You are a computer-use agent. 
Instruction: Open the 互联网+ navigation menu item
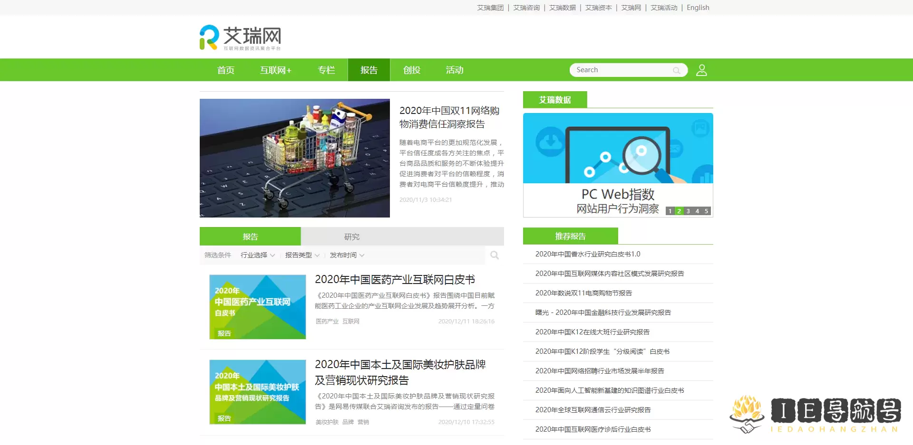click(x=275, y=70)
